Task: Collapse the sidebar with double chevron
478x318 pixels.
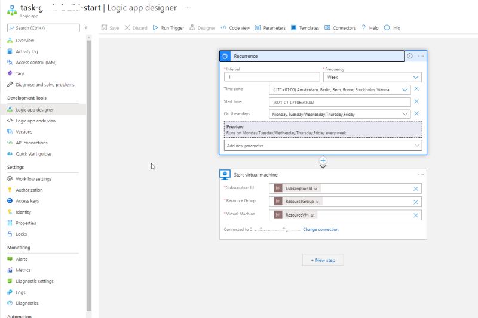Action: [86, 27]
